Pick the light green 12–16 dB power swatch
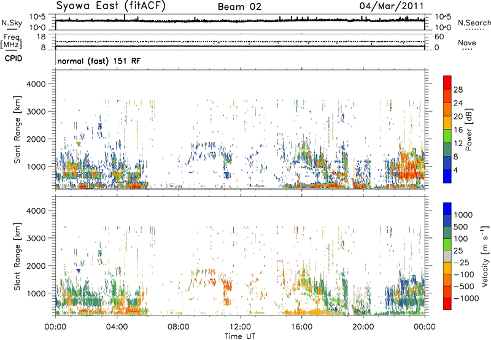491x340 pixels. tap(447, 136)
